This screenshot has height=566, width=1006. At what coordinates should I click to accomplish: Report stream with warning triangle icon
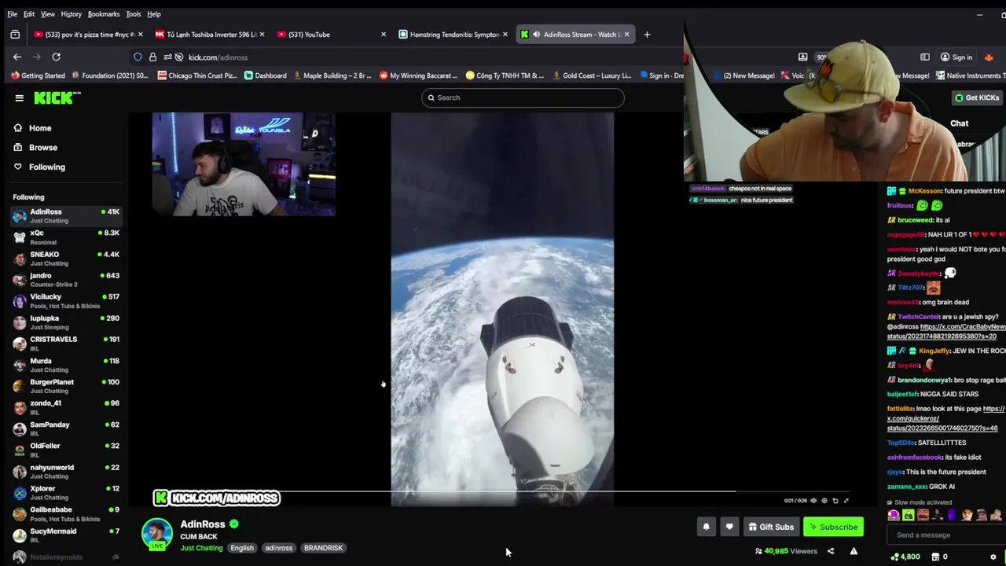[854, 551]
